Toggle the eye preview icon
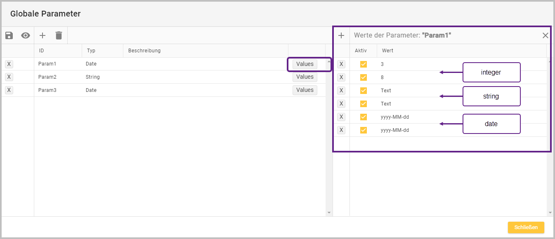 26,35
